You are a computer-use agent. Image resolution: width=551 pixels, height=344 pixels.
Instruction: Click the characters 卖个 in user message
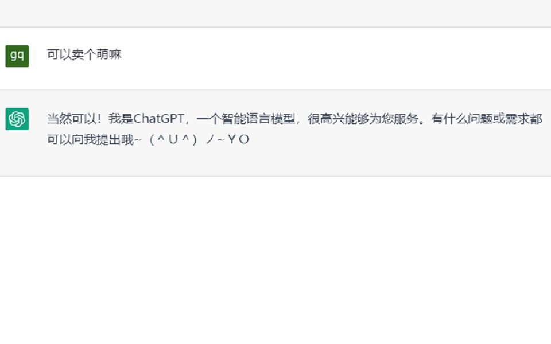[84, 54]
